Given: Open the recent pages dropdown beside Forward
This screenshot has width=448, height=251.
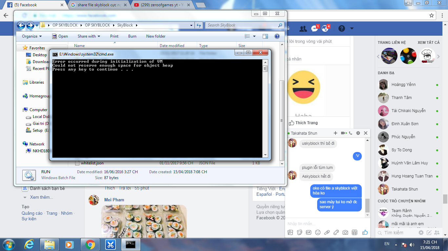Looking at the screenshot, I should click(x=37, y=25).
